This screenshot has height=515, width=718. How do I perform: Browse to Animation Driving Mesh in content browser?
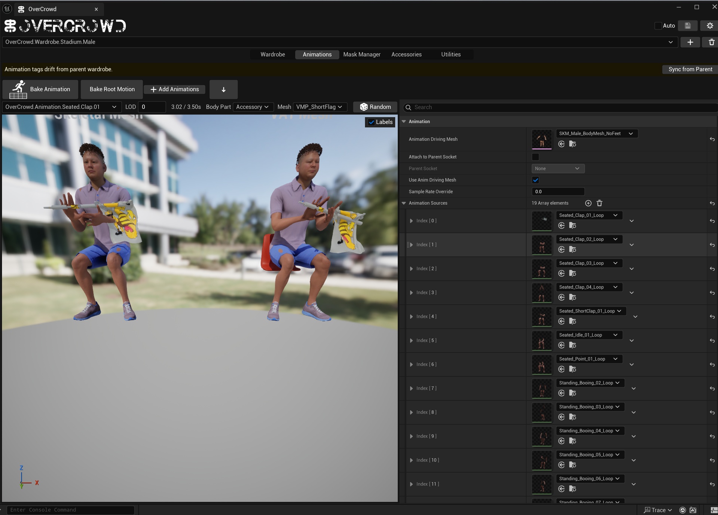click(x=572, y=144)
